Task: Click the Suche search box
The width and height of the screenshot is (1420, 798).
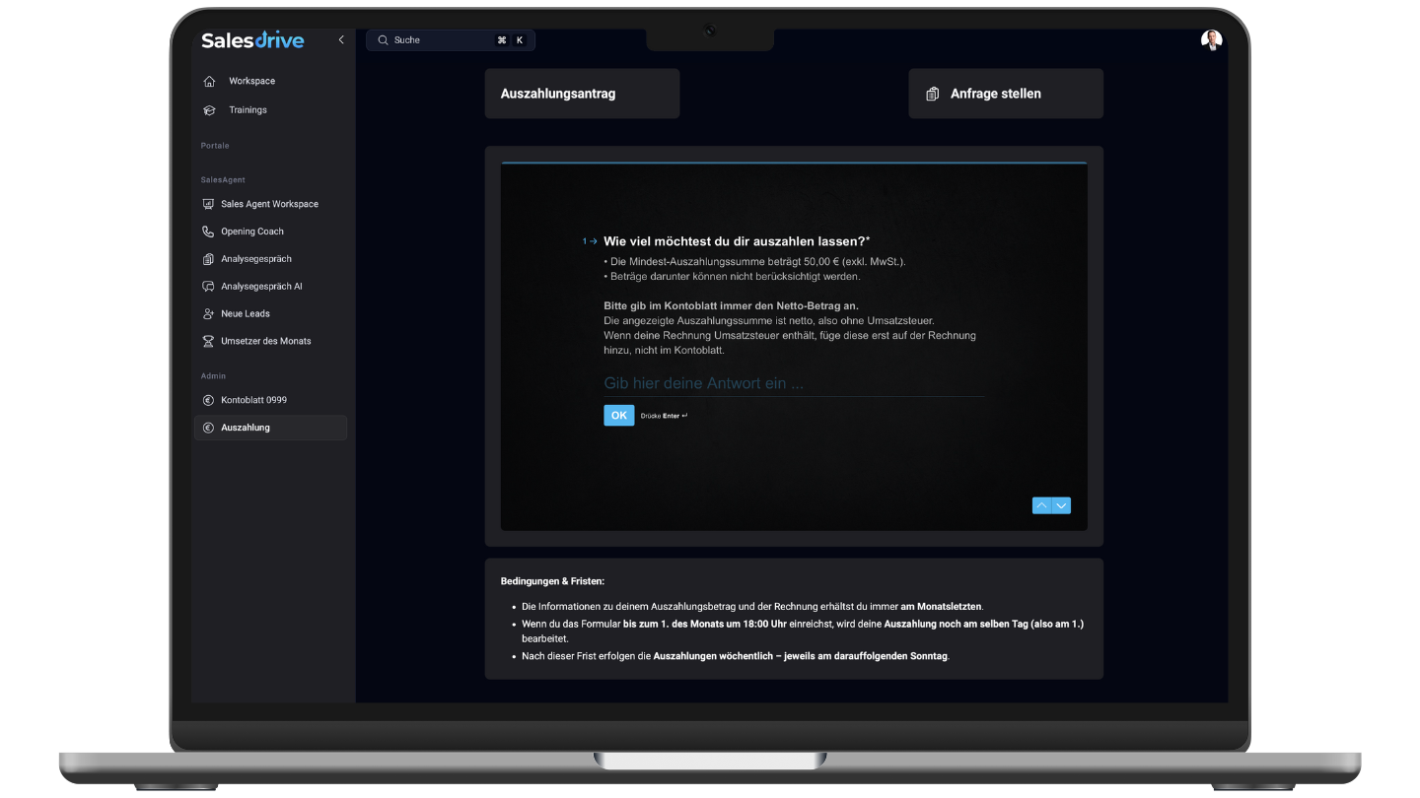Action: [x=450, y=40]
